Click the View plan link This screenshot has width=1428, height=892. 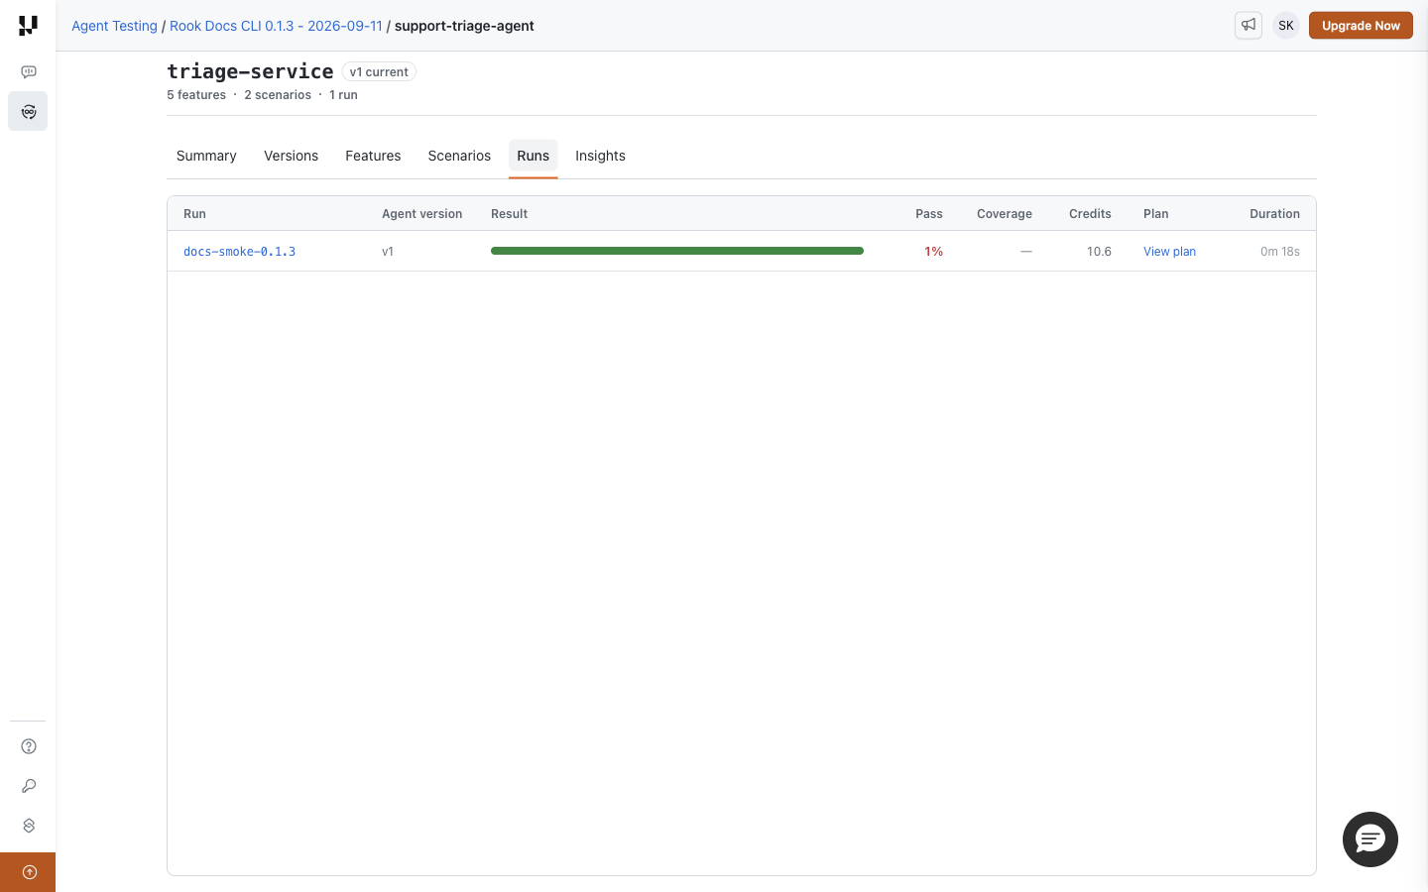click(x=1169, y=252)
